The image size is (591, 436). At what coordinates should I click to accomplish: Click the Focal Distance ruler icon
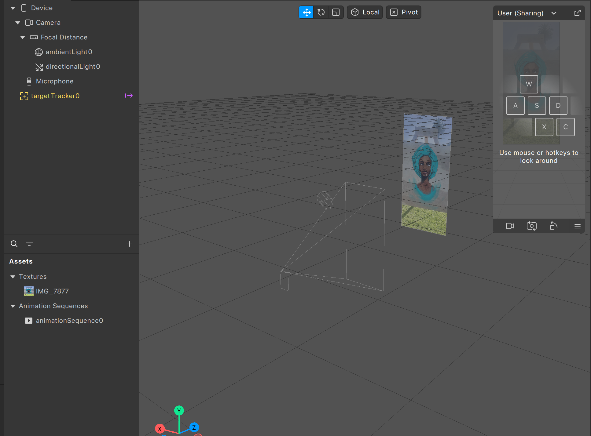pyautogui.click(x=34, y=38)
